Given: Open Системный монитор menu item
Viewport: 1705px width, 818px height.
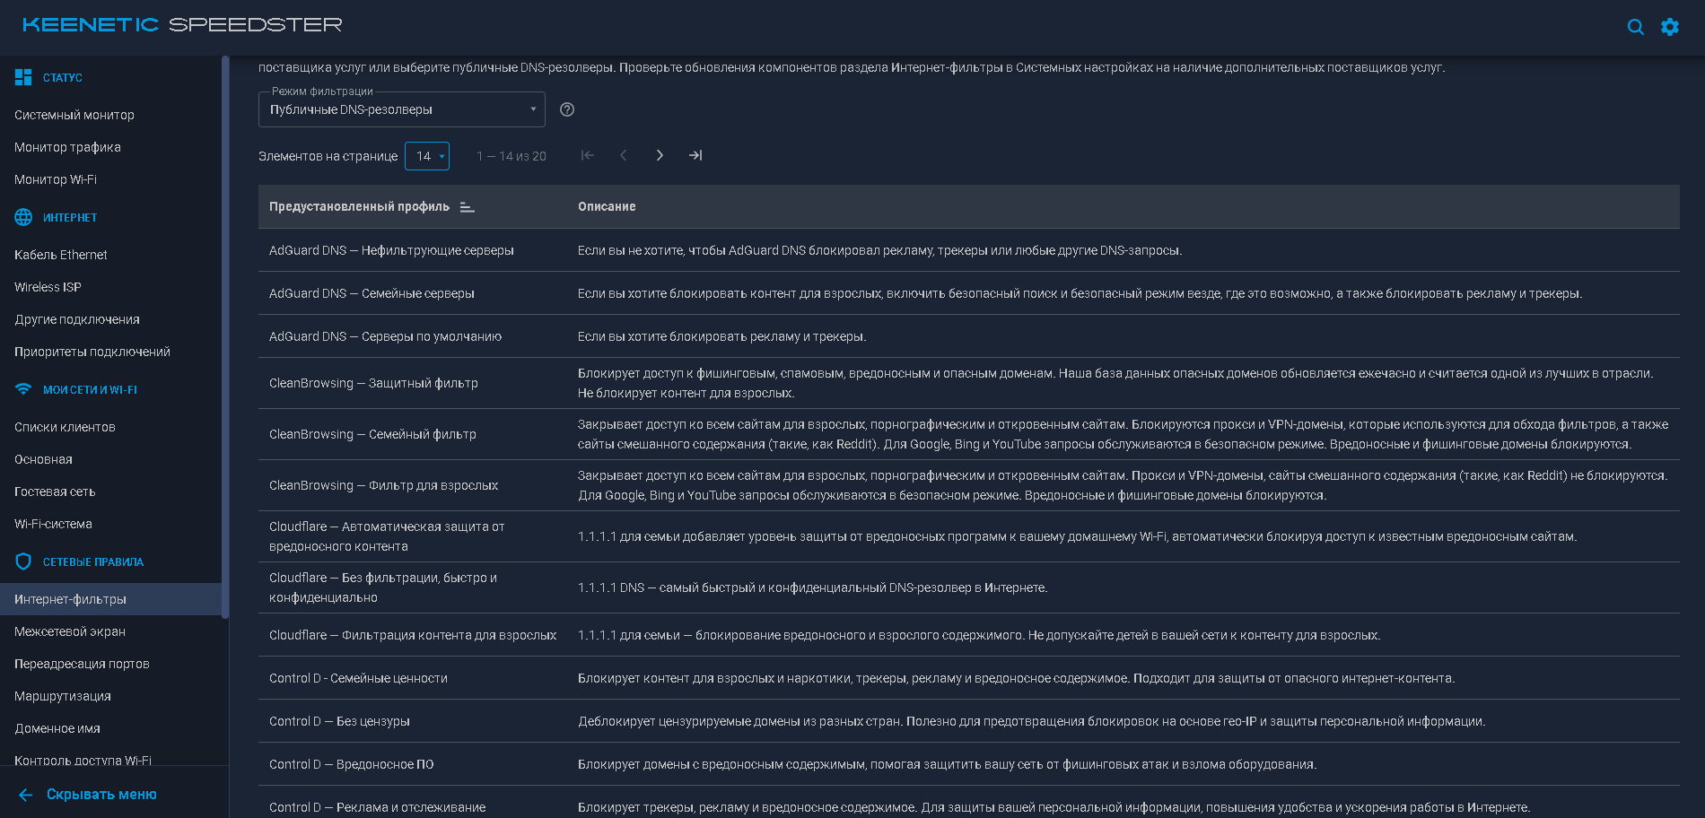Looking at the screenshot, I should click(x=74, y=115).
